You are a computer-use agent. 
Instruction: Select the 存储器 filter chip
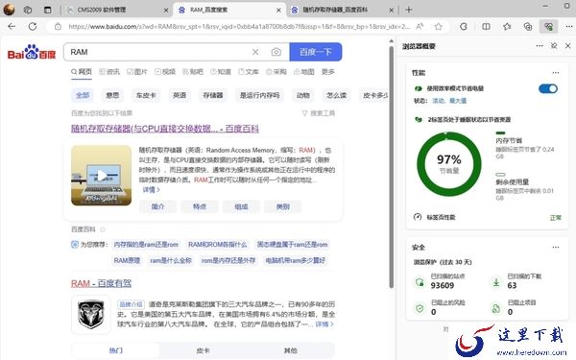[213, 95]
